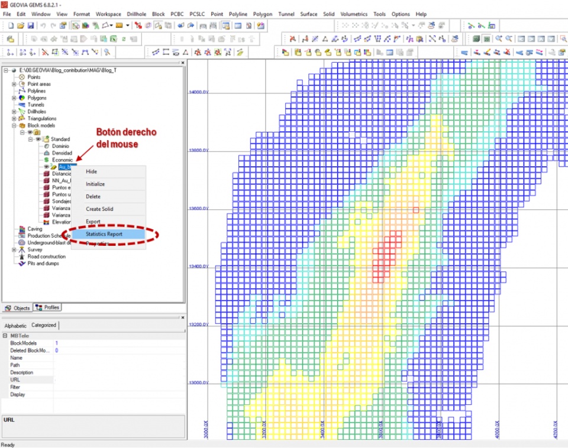Click the pan down arrow view button
Image resolution: width=568 pixels, height=448 pixels.
point(551,39)
